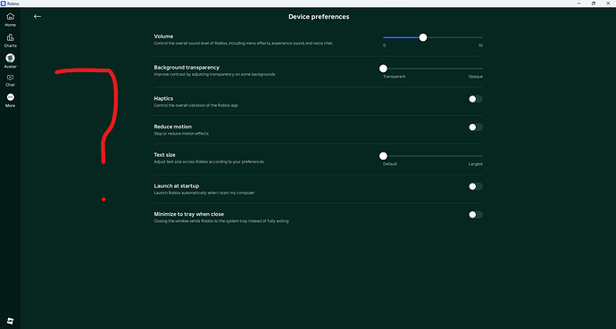Close the Roblox window
This screenshot has width=616, height=329.
coord(608,4)
